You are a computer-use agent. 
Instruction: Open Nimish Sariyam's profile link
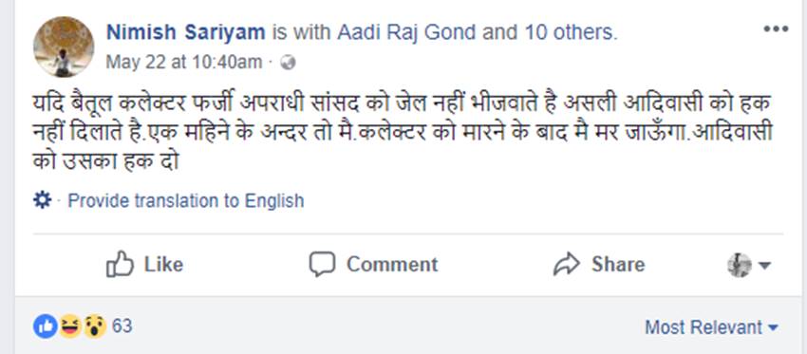click(x=186, y=32)
